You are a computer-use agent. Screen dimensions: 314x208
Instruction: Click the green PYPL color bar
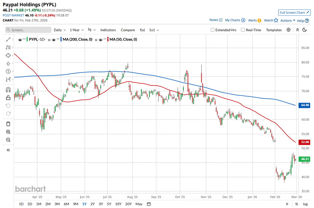pyautogui.click(x=27, y=39)
